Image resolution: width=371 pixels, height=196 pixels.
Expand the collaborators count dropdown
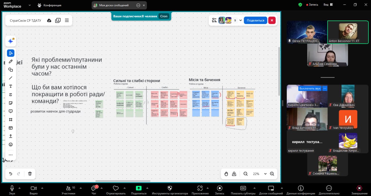point(241,20)
